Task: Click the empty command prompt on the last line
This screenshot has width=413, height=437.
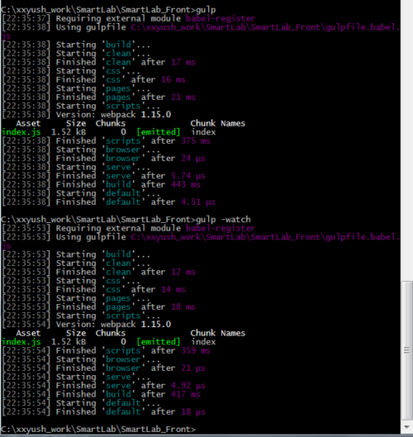Action: tap(98, 430)
